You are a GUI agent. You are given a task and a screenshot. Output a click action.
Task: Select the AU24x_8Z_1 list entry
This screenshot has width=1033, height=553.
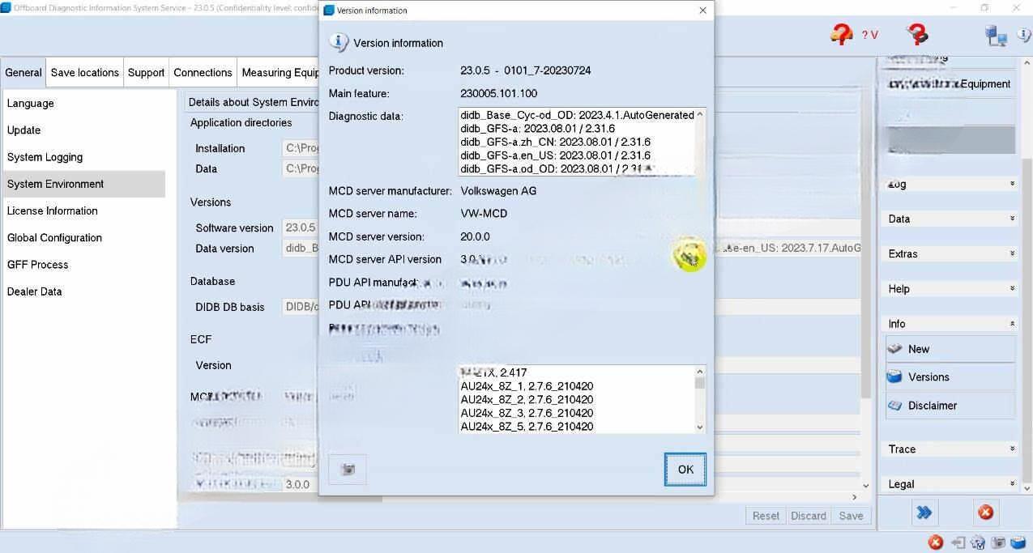pos(527,386)
